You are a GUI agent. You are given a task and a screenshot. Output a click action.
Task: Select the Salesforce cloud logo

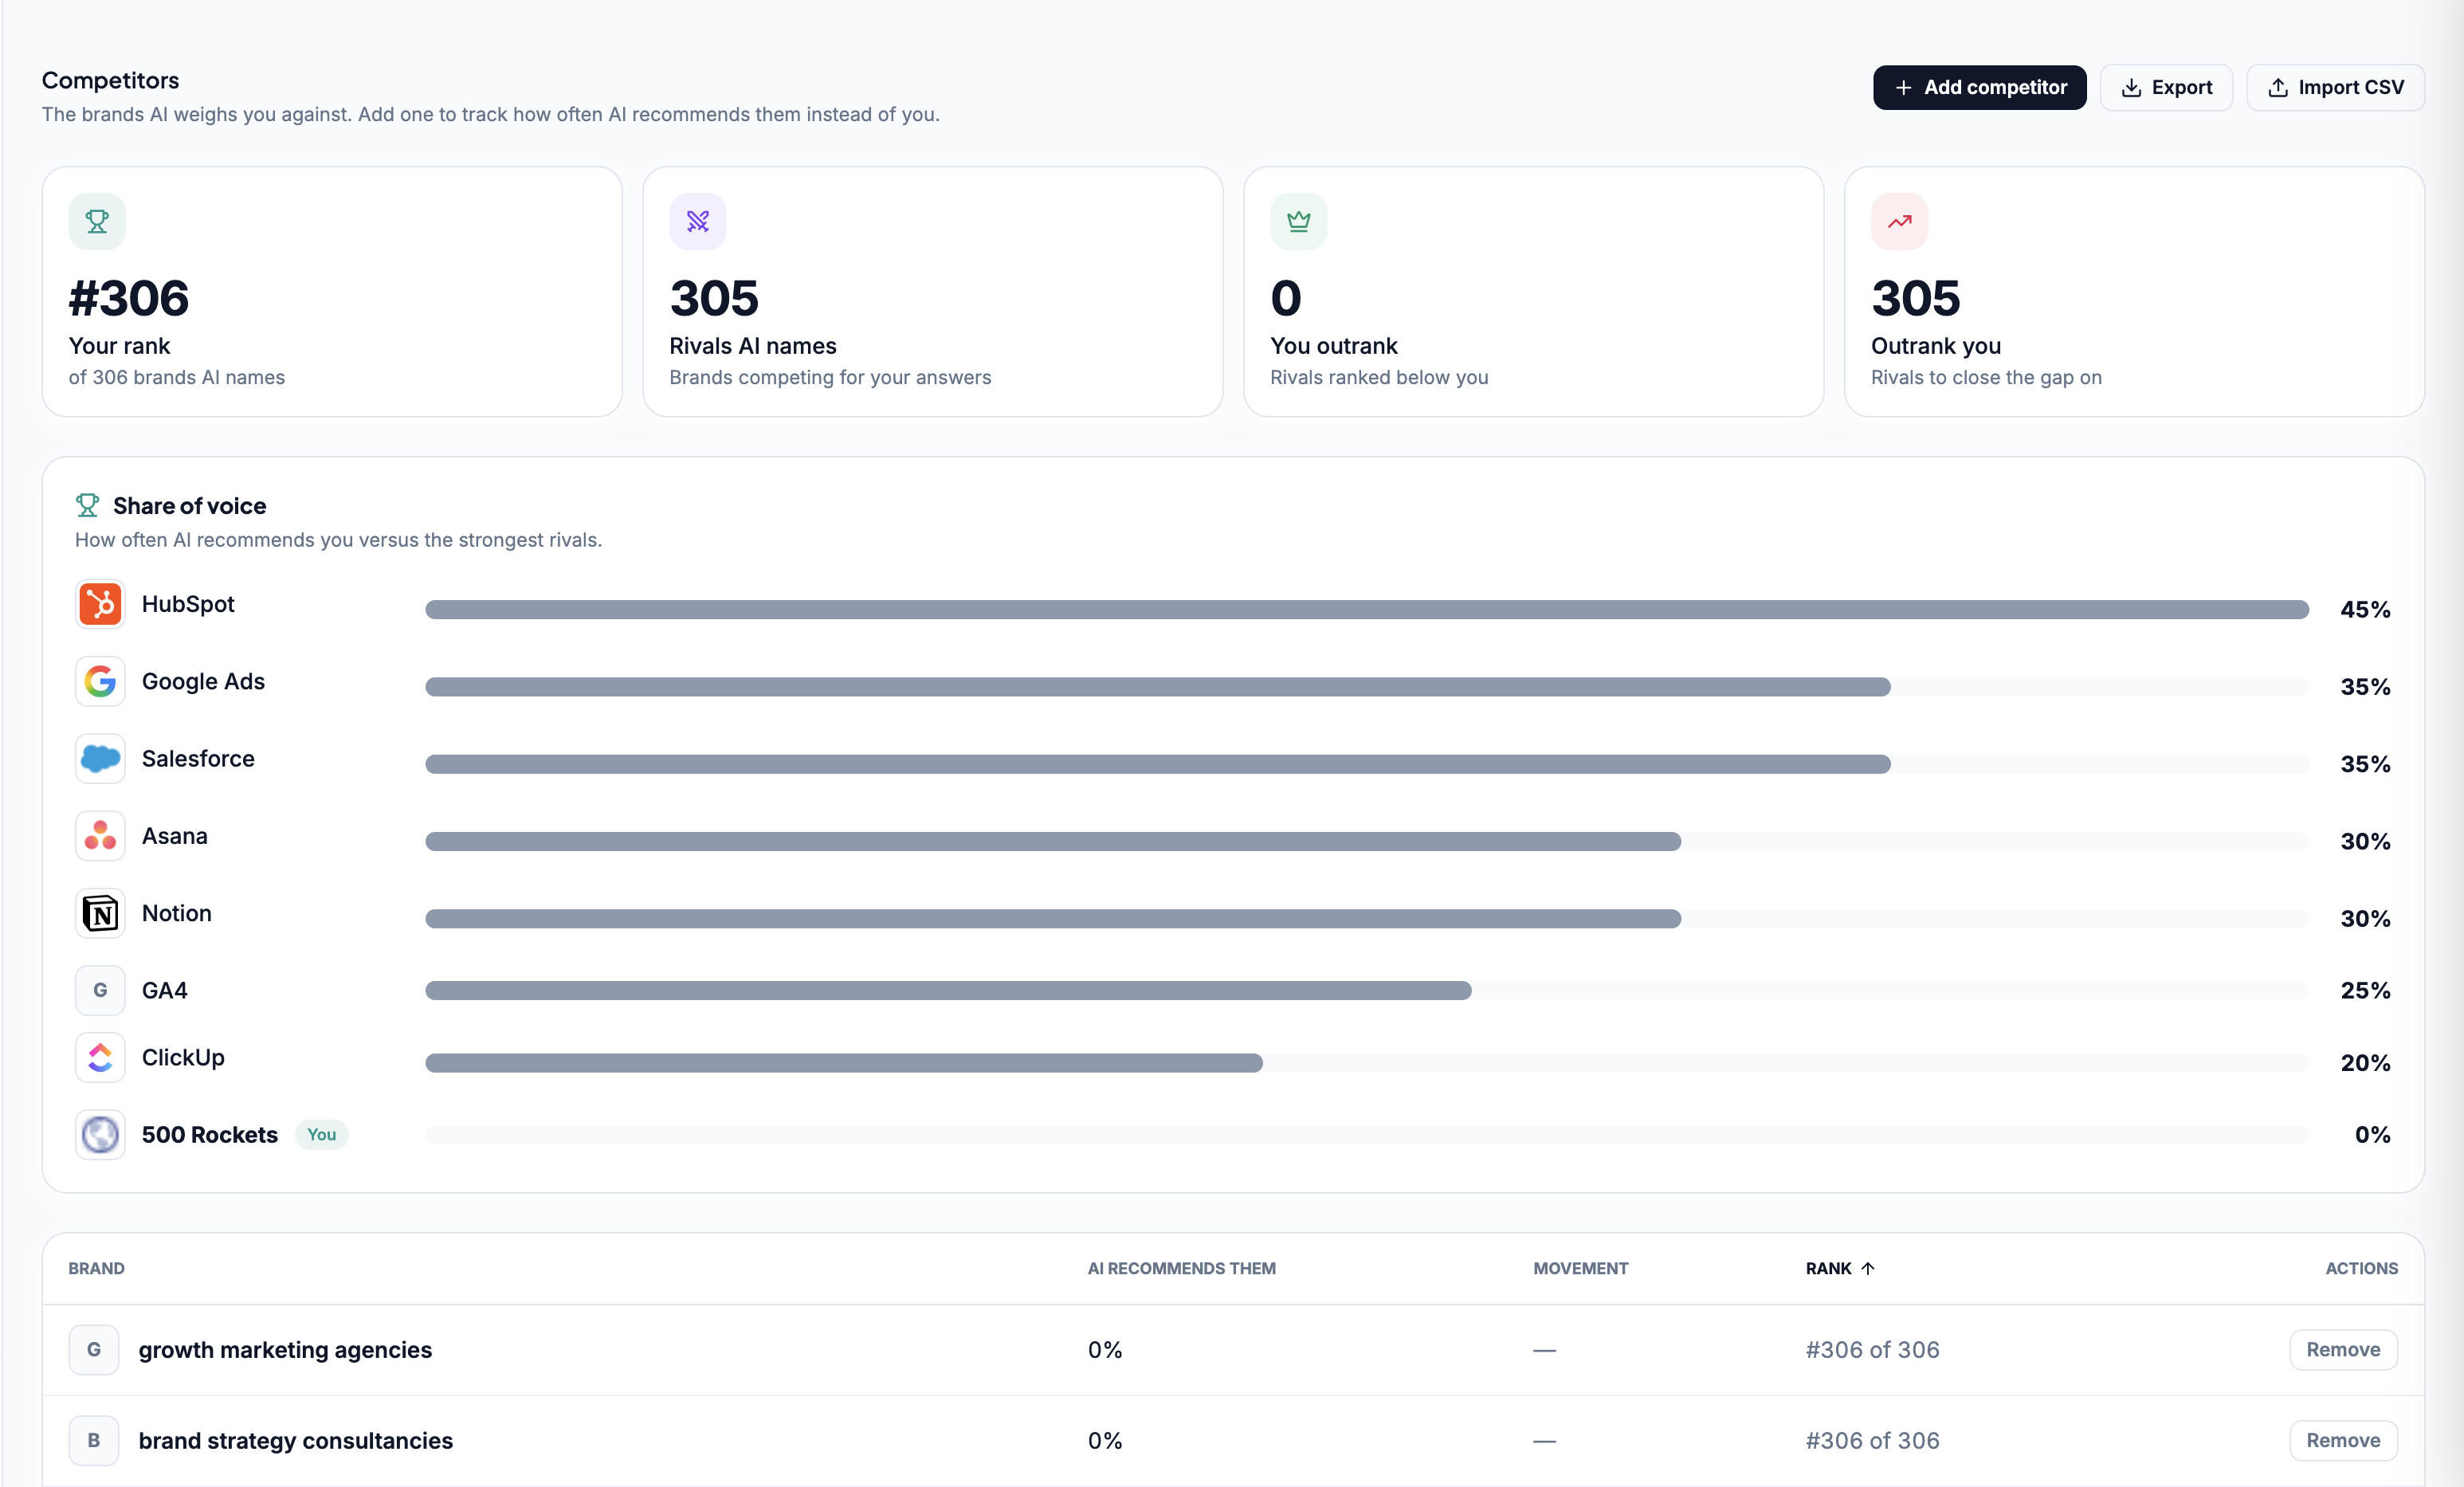[100, 759]
